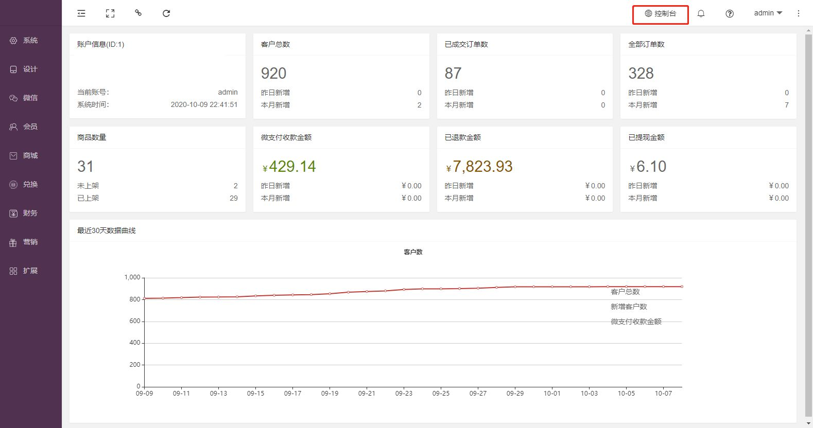
Task: Open the vertical three-dot more menu
Action: tap(799, 13)
